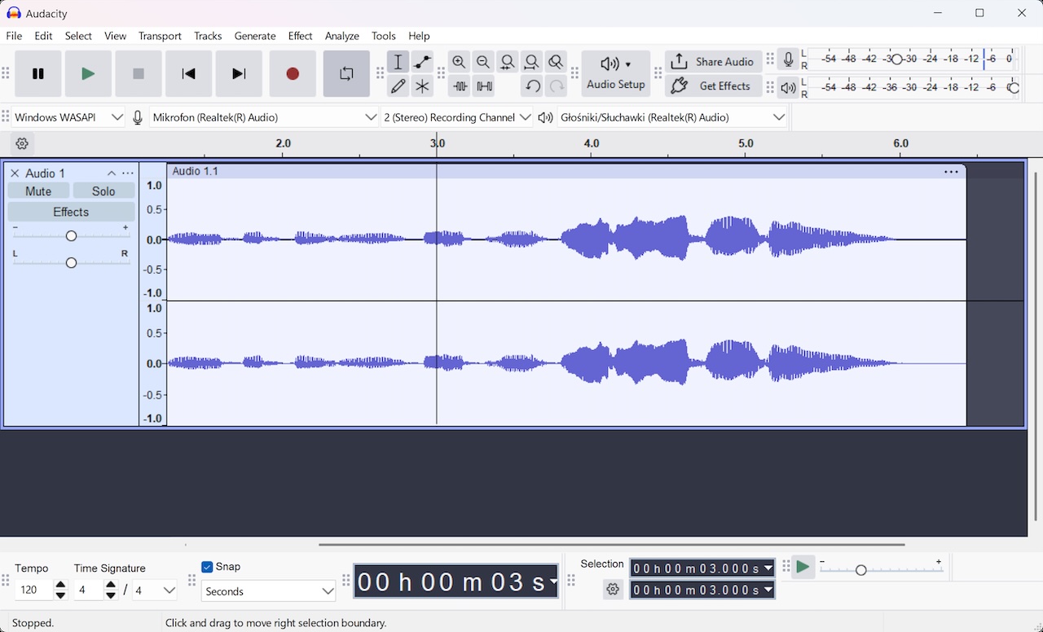Screen dimensions: 1043x632
Task: Click the Zoom In icon
Action: click(460, 61)
